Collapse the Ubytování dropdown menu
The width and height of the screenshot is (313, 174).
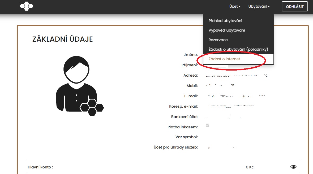click(x=259, y=6)
